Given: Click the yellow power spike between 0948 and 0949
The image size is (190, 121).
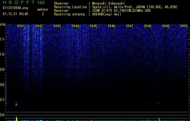Looking at the screenshot, I should tap(159, 119).
